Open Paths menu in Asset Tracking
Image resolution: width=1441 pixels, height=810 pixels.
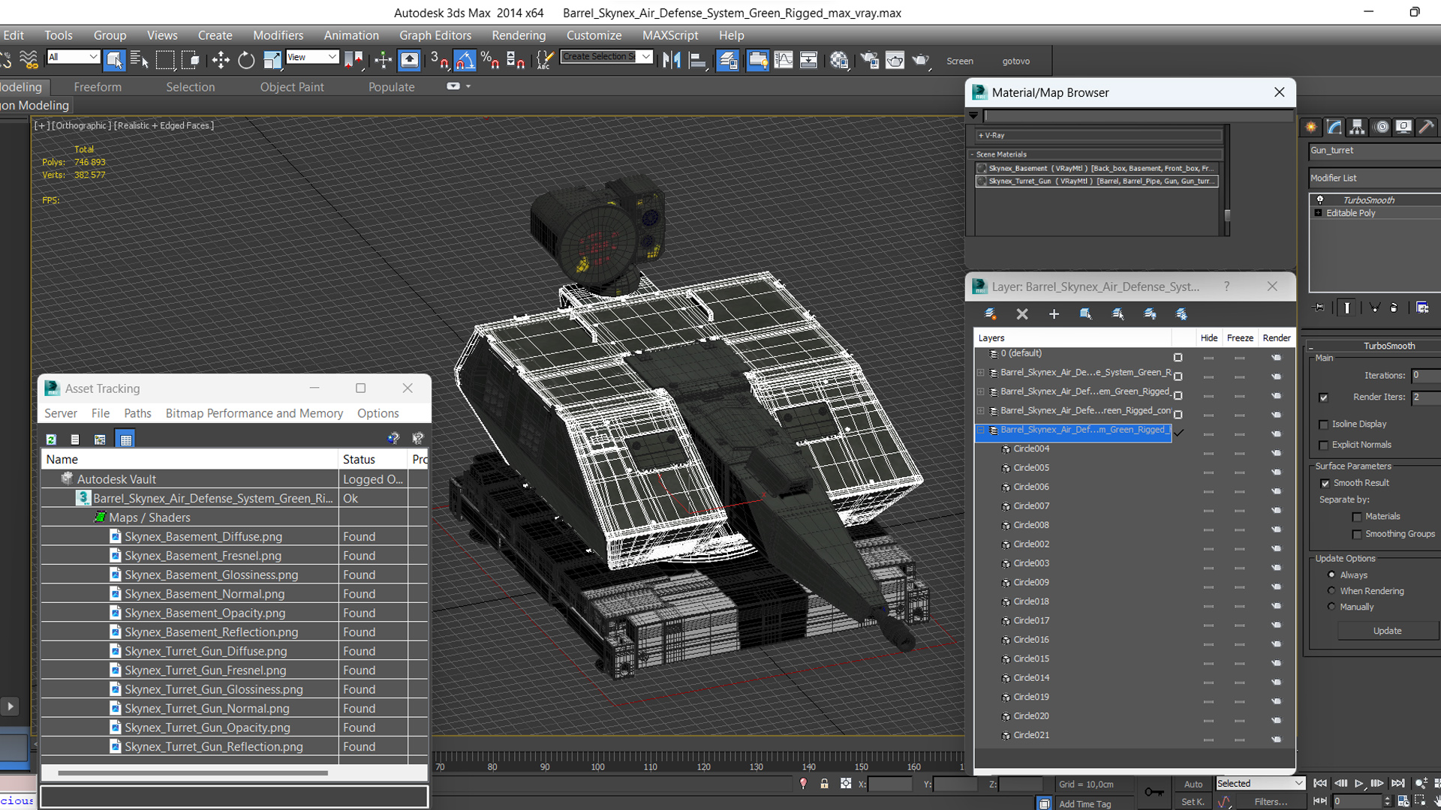pos(137,413)
